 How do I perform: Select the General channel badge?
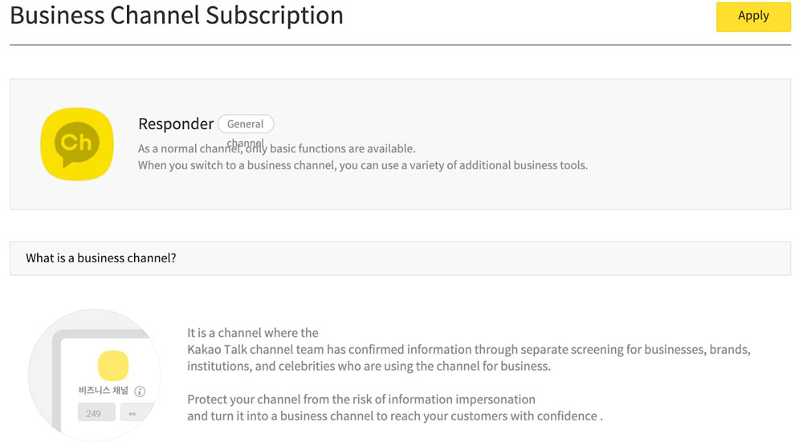(x=246, y=124)
